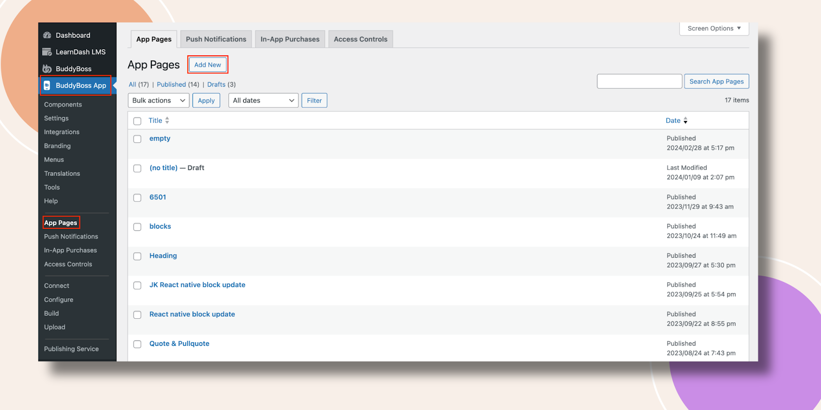
Task: Open Menus in the sidebar
Action: [x=54, y=160]
